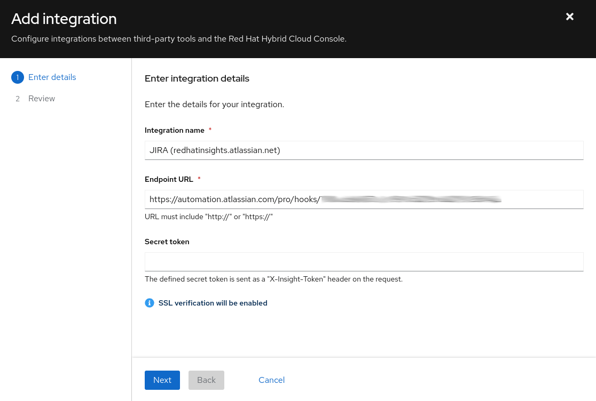Click the URL must include http helper text
Screen dimensions: 596x401
pyautogui.click(x=208, y=217)
